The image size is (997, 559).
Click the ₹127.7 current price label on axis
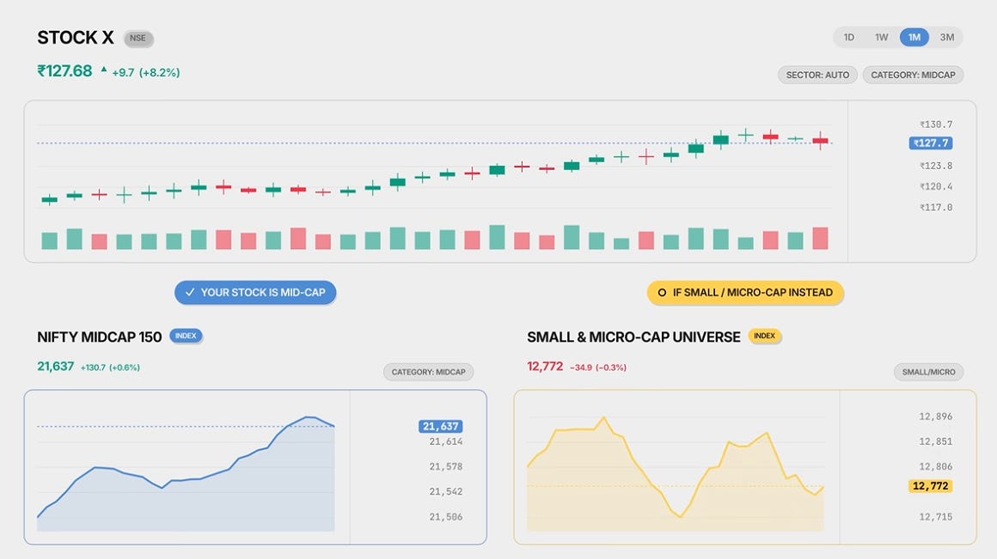(x=930, y=143)
